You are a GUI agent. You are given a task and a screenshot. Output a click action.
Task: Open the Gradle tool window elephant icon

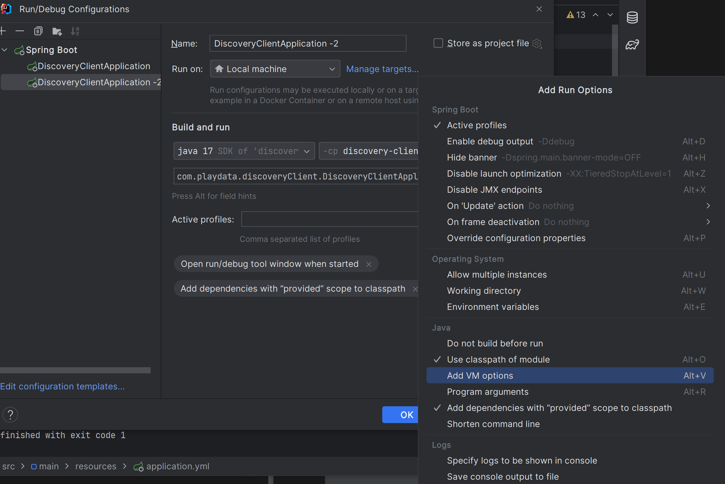click(632, 44)
